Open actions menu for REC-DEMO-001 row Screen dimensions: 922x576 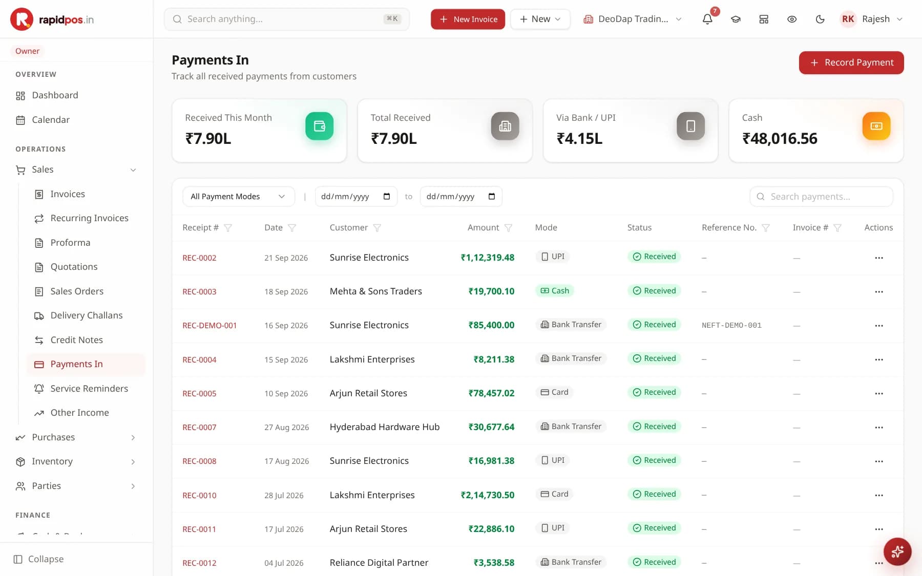(x=879, y=326)
